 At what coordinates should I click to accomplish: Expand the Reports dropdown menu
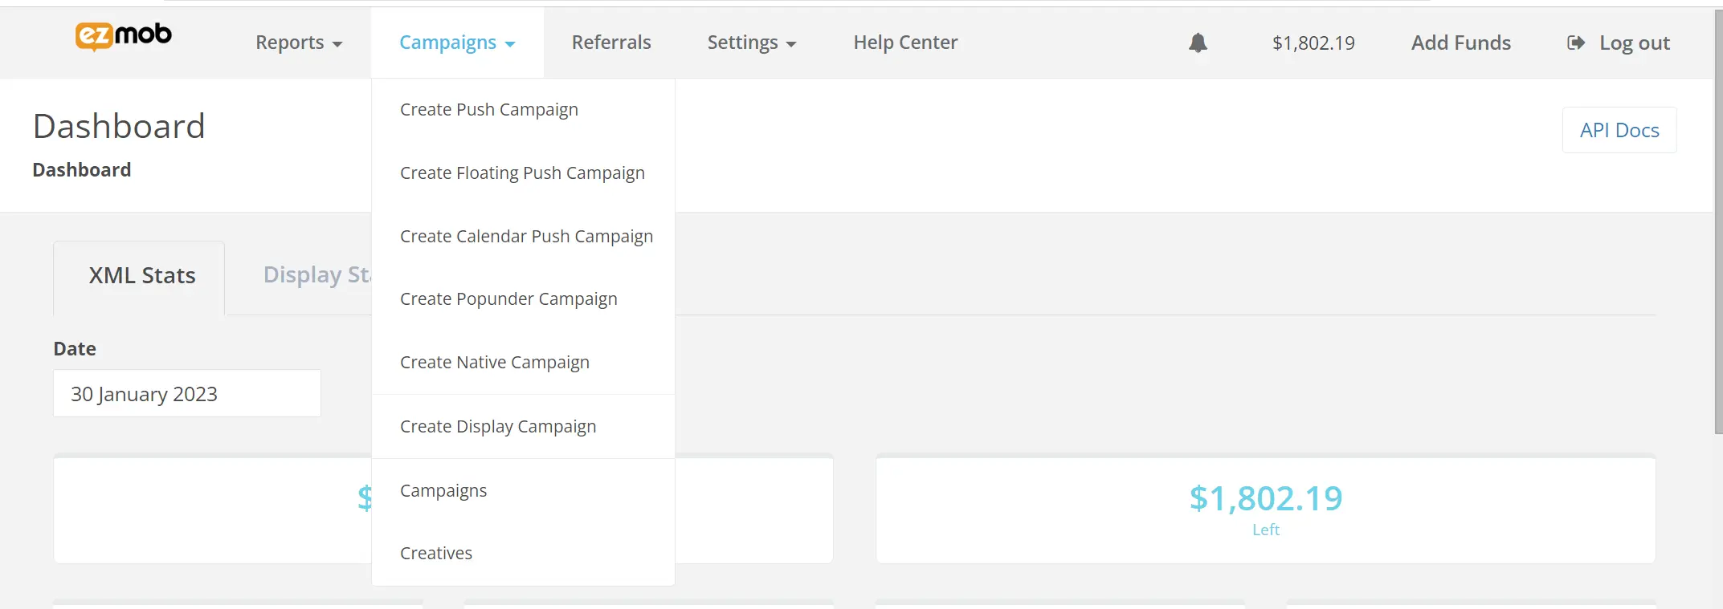(299, 43)
